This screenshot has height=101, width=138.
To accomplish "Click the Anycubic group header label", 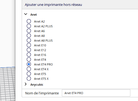I will click(x=37, y=85).
